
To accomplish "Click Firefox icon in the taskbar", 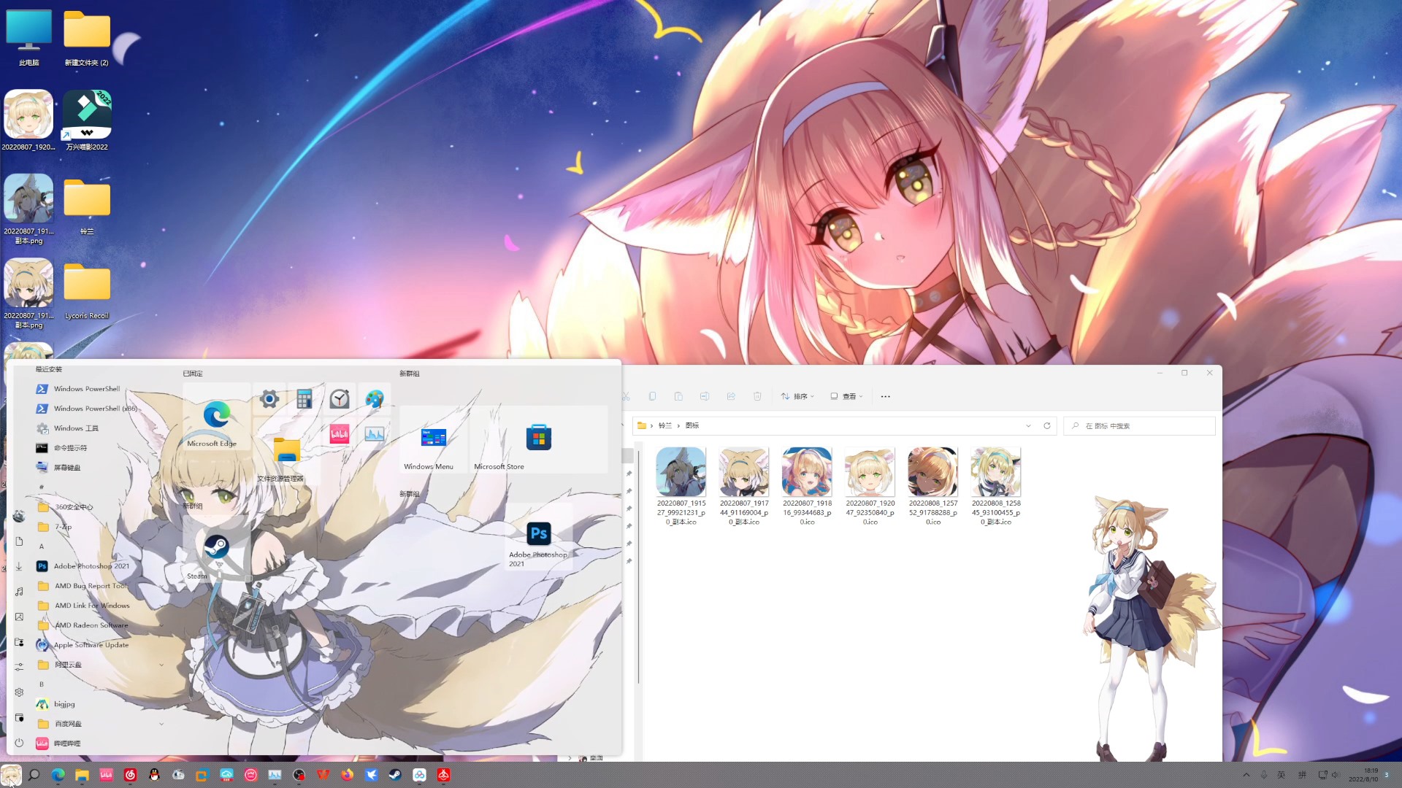I will point(347,775).
